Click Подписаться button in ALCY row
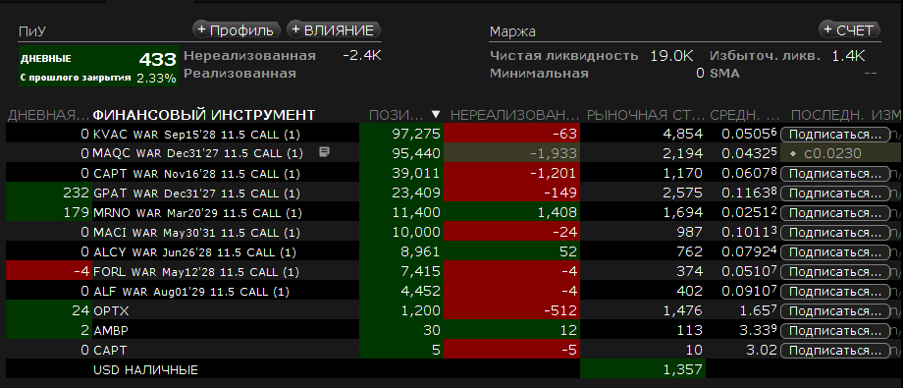The image size is (903, 388). (835, 251)
